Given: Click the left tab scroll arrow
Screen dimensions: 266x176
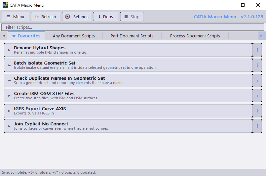Looking at the screenshot, I should (x=4, y=36).
